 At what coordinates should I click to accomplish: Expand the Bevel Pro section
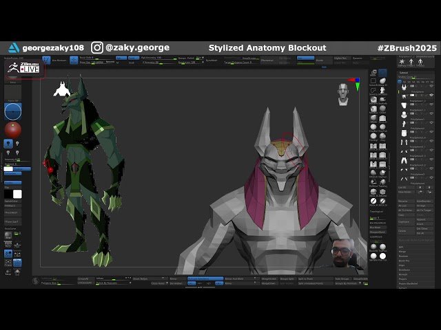(x=404, y=261)
